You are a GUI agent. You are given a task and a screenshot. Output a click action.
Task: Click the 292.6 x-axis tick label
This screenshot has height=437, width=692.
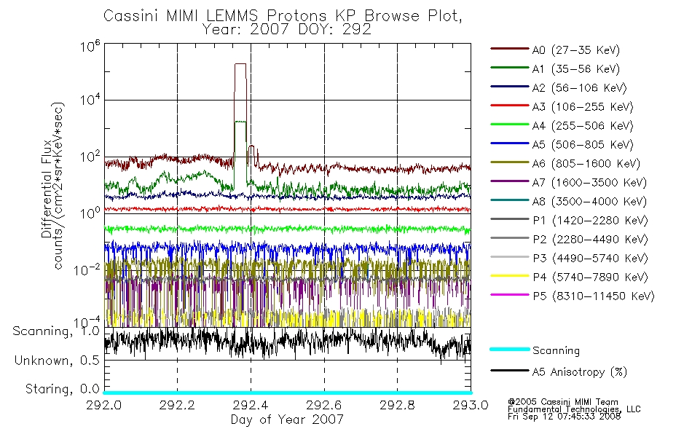coord(324,405)
